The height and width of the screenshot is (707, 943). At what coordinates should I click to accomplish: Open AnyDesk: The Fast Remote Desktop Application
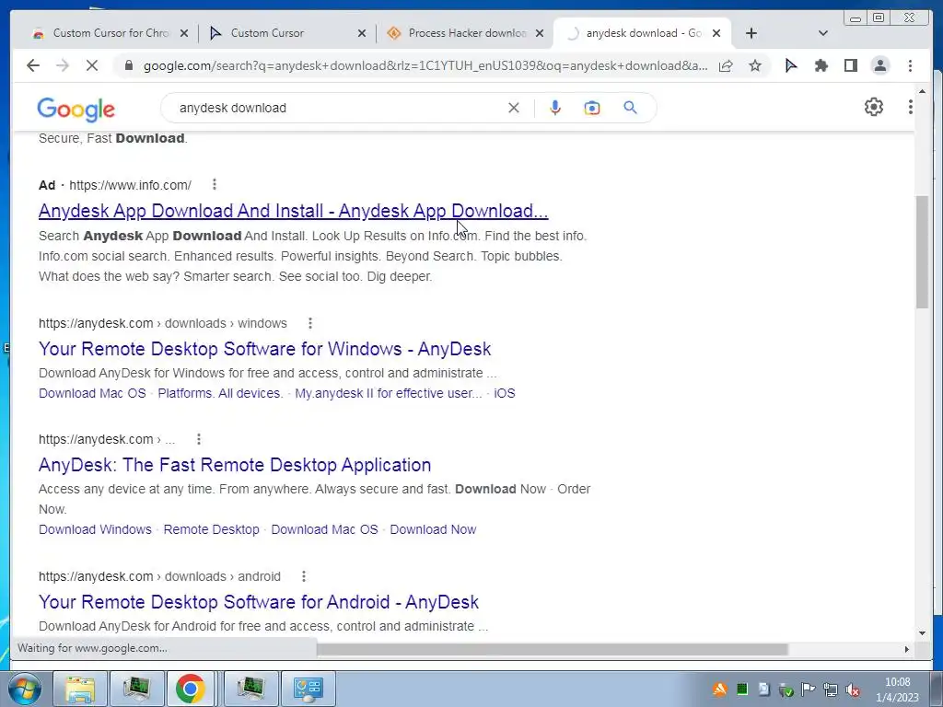[235, 465]
